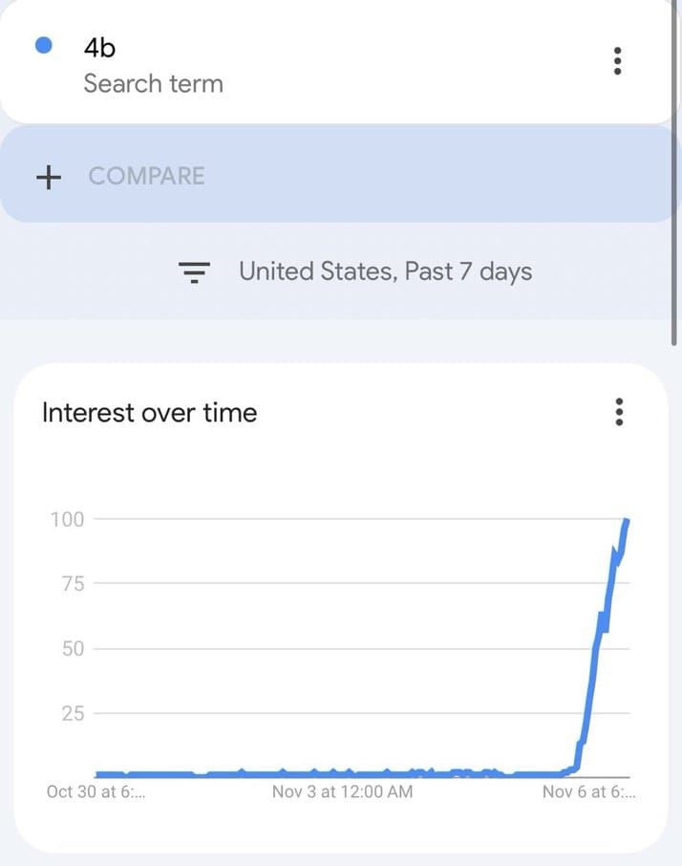Click the 25 gridline label
Viewport: 682px width, 866px height.
[x=73, y=714]
